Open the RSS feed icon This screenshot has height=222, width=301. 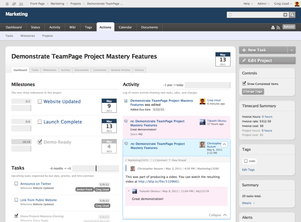278,28
